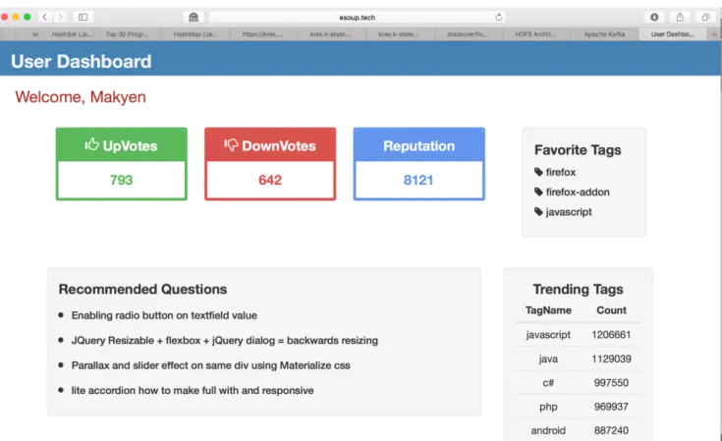The height and width of the screenshot is (441, 722).
Task: Open Parallax and slider effect question
Action: pyautogui.click(x=210, y=365)
